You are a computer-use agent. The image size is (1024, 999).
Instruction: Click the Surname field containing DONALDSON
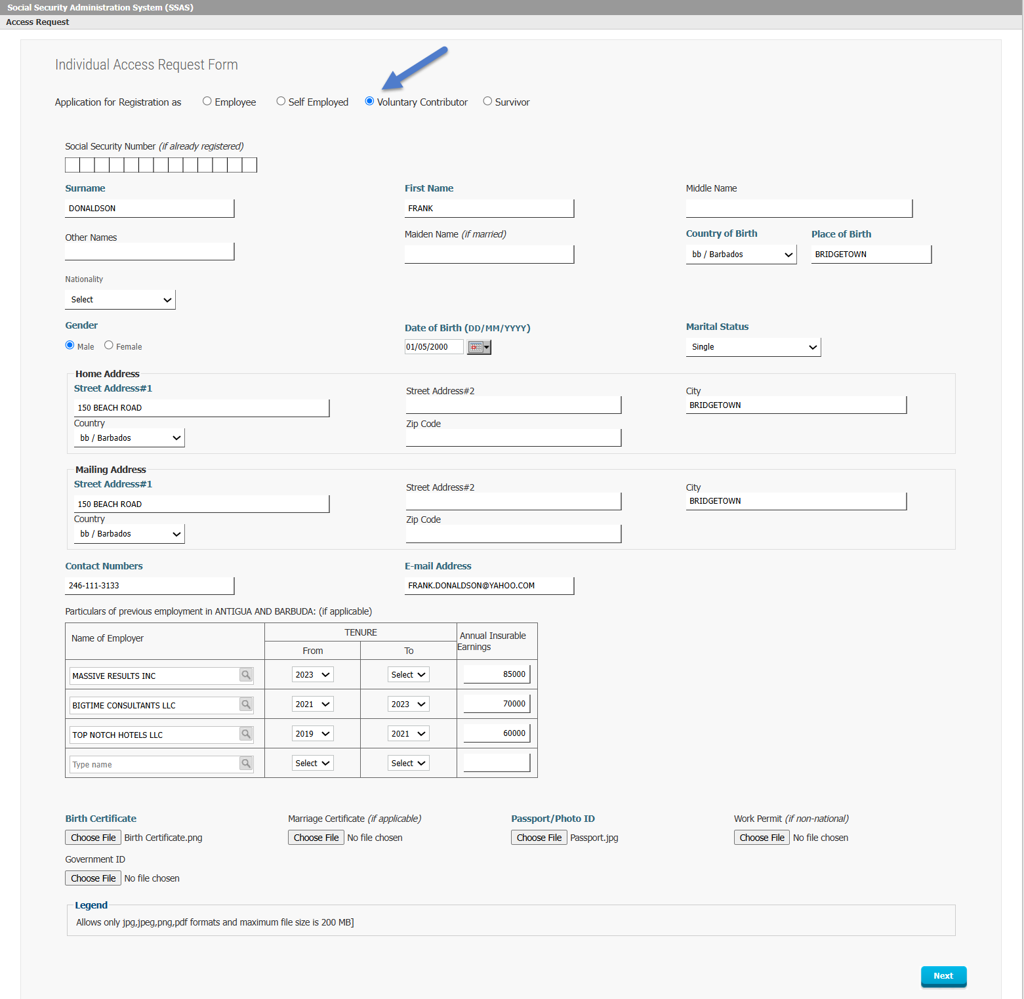pyautogui.click(x=150, y=209)
